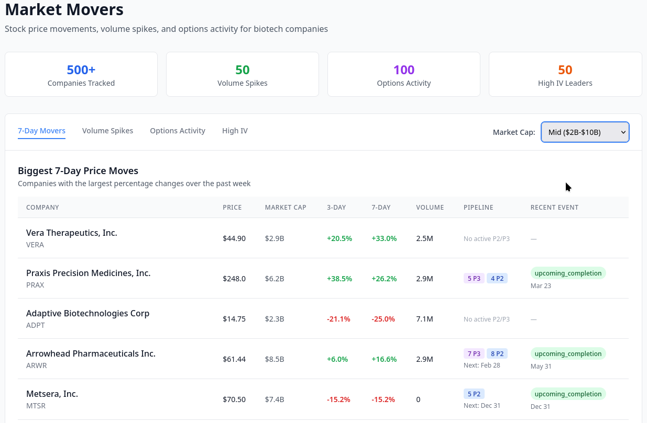Click Metsera's 5 P2 pipeline badge

pos(474,394)
